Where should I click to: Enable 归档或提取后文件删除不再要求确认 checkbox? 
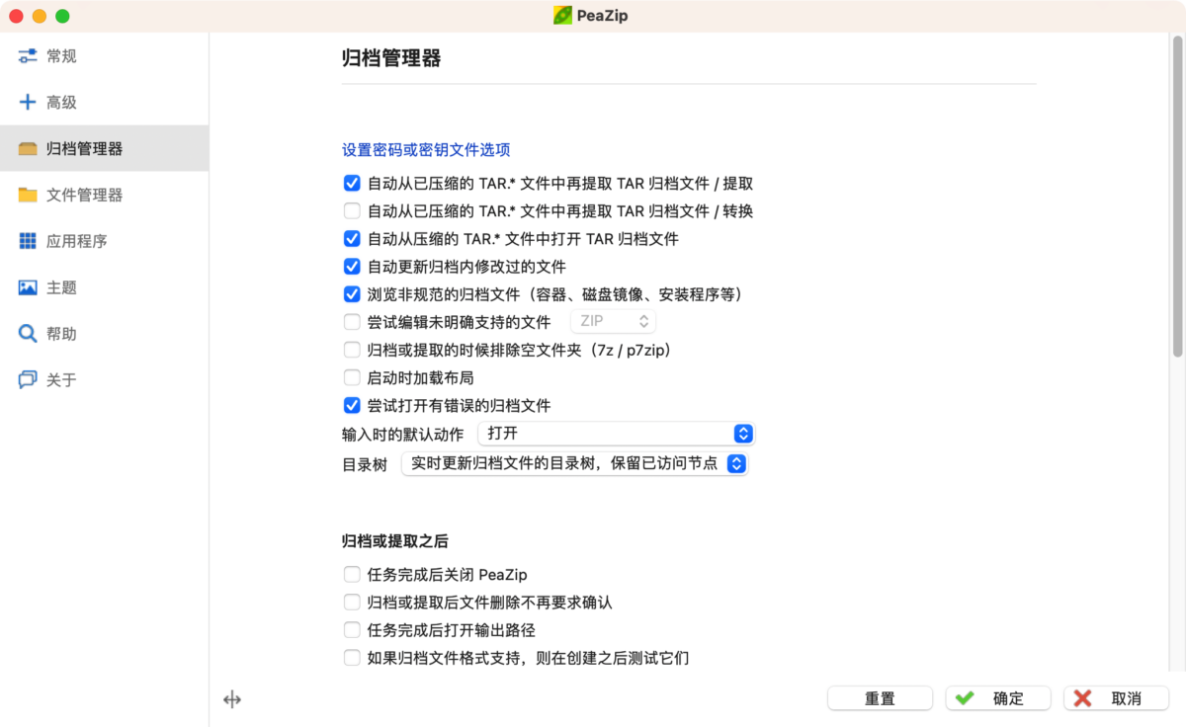click(352, 602)
